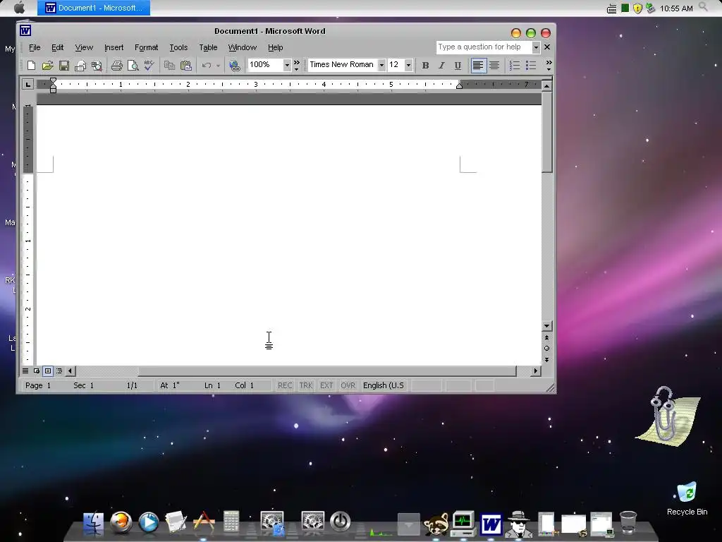Screen dimensions: 722x542
Task: Open the Zoom 100% dropdown
Action: pos(287,65)
